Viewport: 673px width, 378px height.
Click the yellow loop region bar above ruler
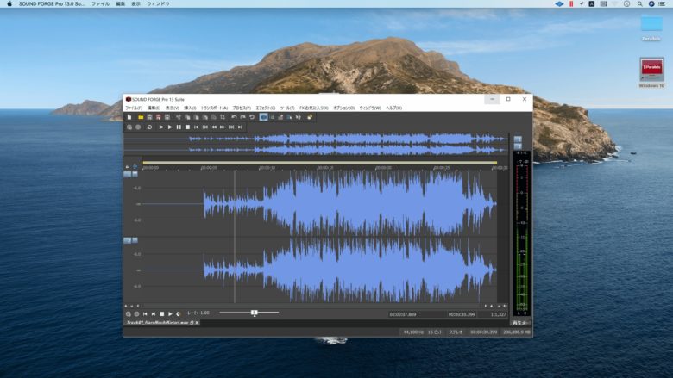pyautogui.click(x=320, y=163)
